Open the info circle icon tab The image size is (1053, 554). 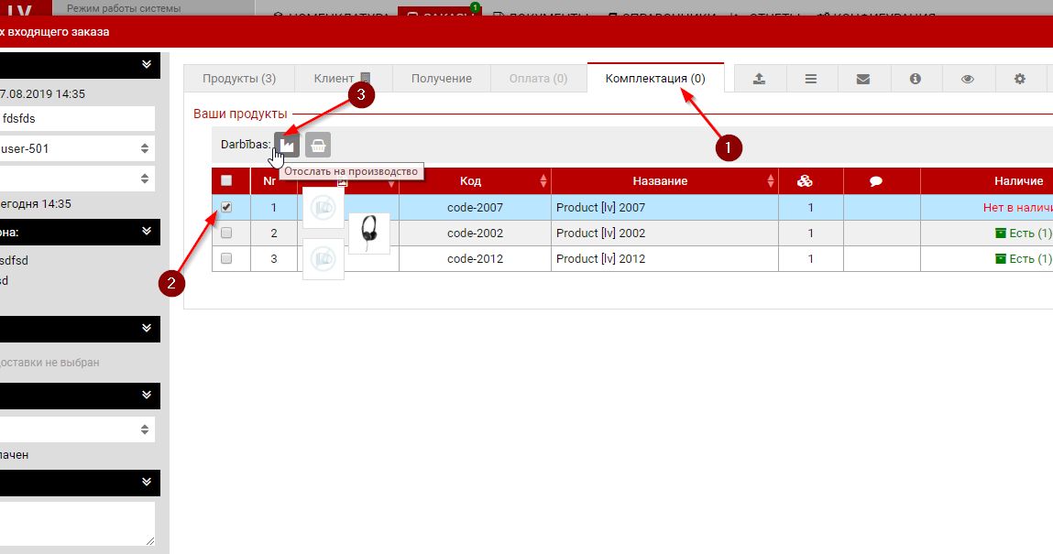[x=915, y=79]
